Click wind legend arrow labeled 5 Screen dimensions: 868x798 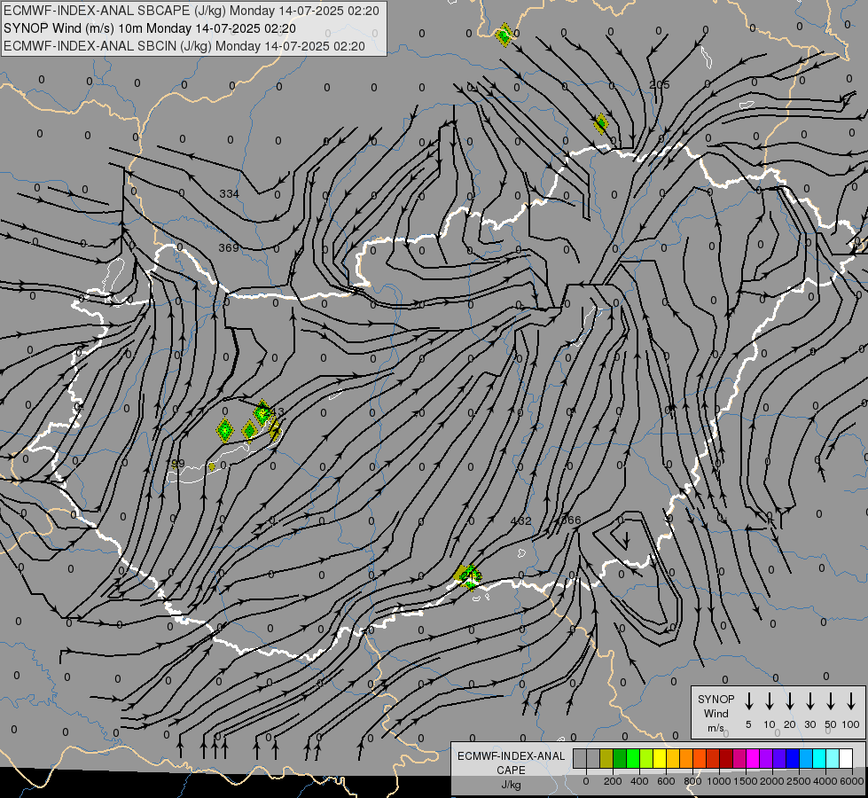tap(748, 701)
